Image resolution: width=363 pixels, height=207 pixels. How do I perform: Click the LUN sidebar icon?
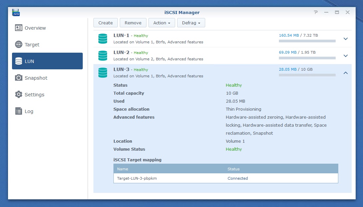click(x=18, y=61)
